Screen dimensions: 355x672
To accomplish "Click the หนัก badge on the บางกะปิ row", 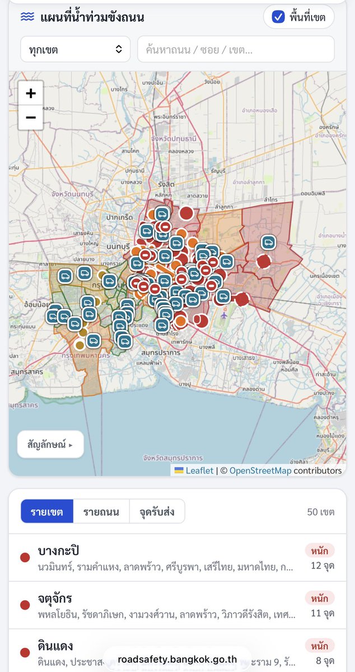I will [x=320, y=550].
